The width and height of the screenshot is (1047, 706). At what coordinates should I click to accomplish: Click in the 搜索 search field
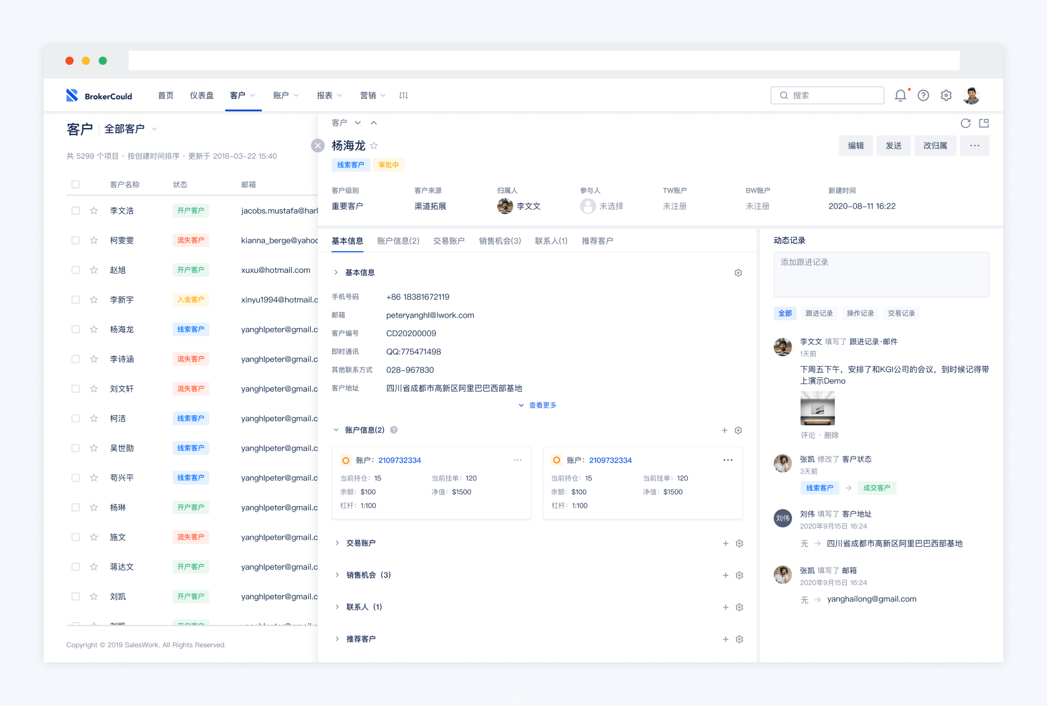827,95
